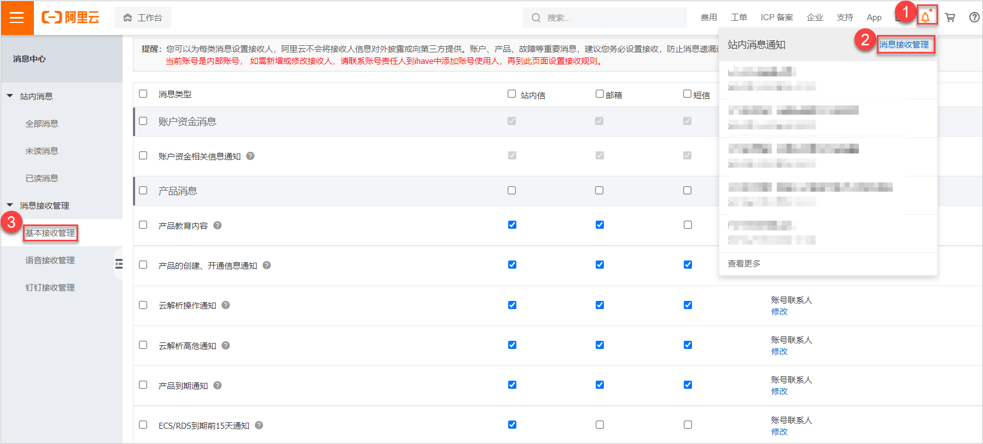Screen dimensions: 983x444
Task: Click the help icon beside 产品教育内容
Action: pos(218,225)
